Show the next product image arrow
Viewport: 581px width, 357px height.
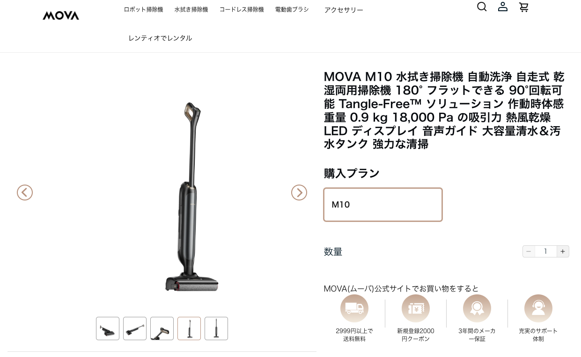[299, 193]
